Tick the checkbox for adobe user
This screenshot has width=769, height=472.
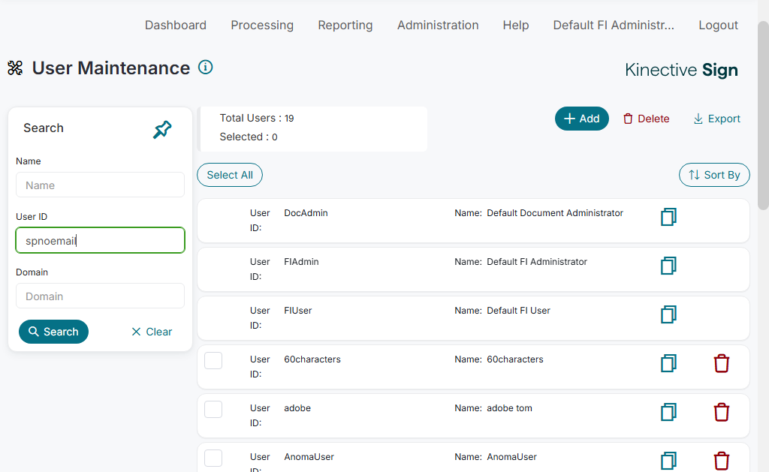[x=213, y=409]
